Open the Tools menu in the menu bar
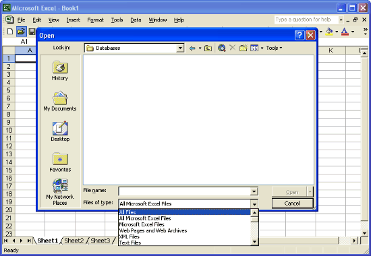The image size is (371, 256). click(x=117, y=20)
